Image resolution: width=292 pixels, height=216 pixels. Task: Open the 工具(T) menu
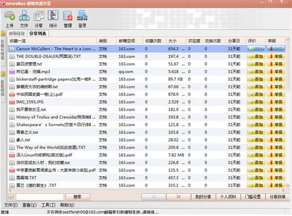tap(48, 205)
